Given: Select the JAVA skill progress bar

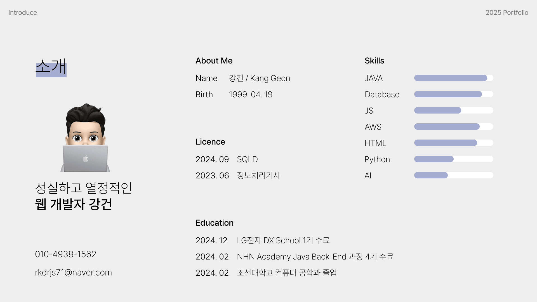Looking at the screenshot, I should (454, 78).
